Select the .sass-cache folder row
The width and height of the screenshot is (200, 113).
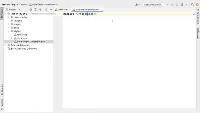(x=28, y=17)
